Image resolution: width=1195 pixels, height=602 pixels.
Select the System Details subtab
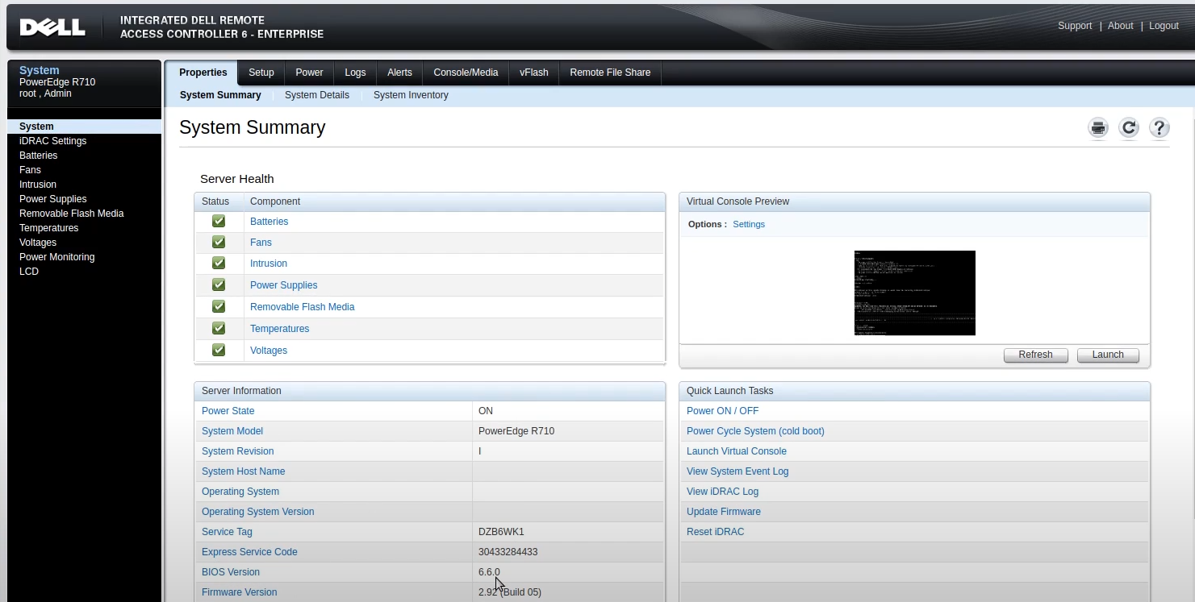tap(317, 95)
